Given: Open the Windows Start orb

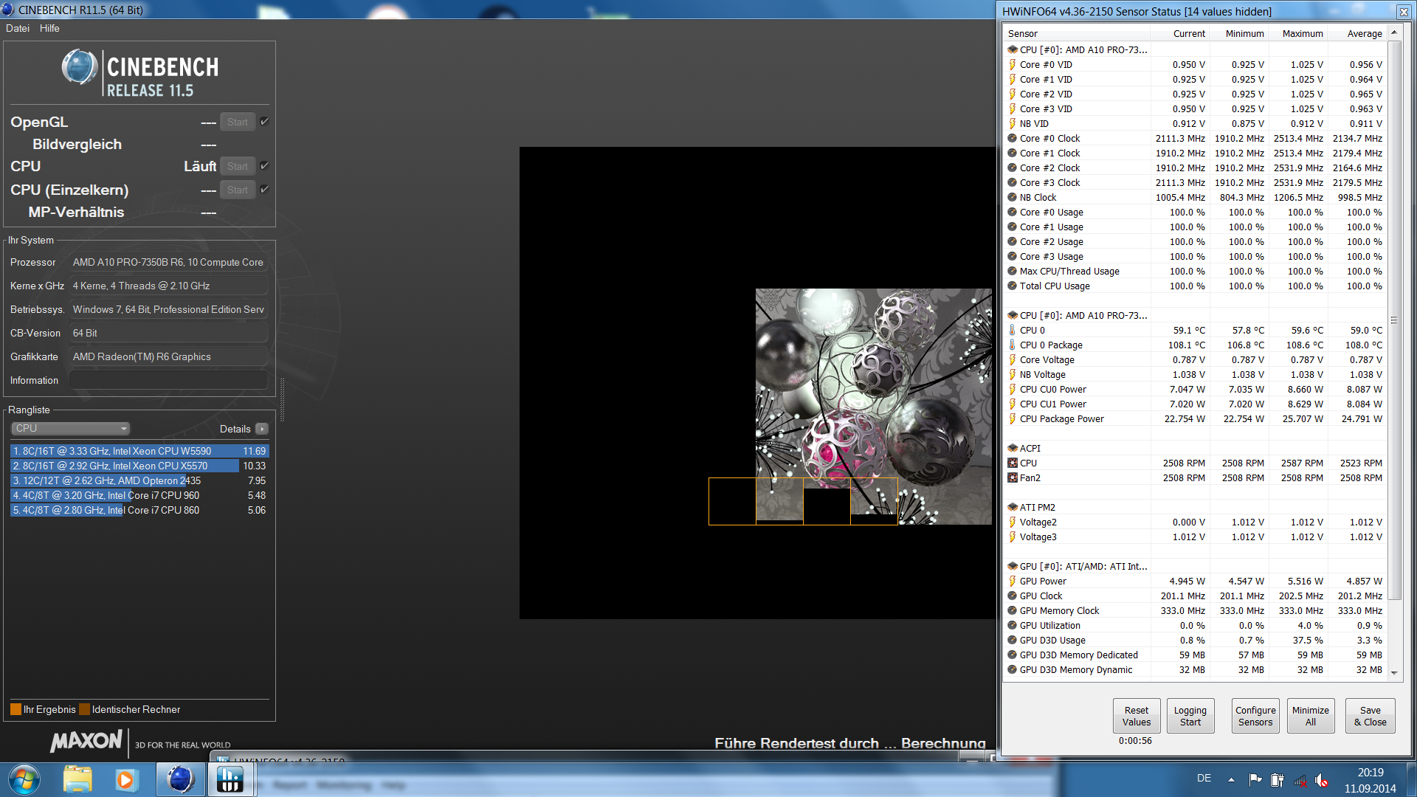Looking at the screenshot, I should point(24,779).
